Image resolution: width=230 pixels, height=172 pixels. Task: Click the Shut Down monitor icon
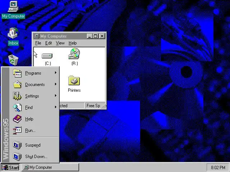click(17, 157)
